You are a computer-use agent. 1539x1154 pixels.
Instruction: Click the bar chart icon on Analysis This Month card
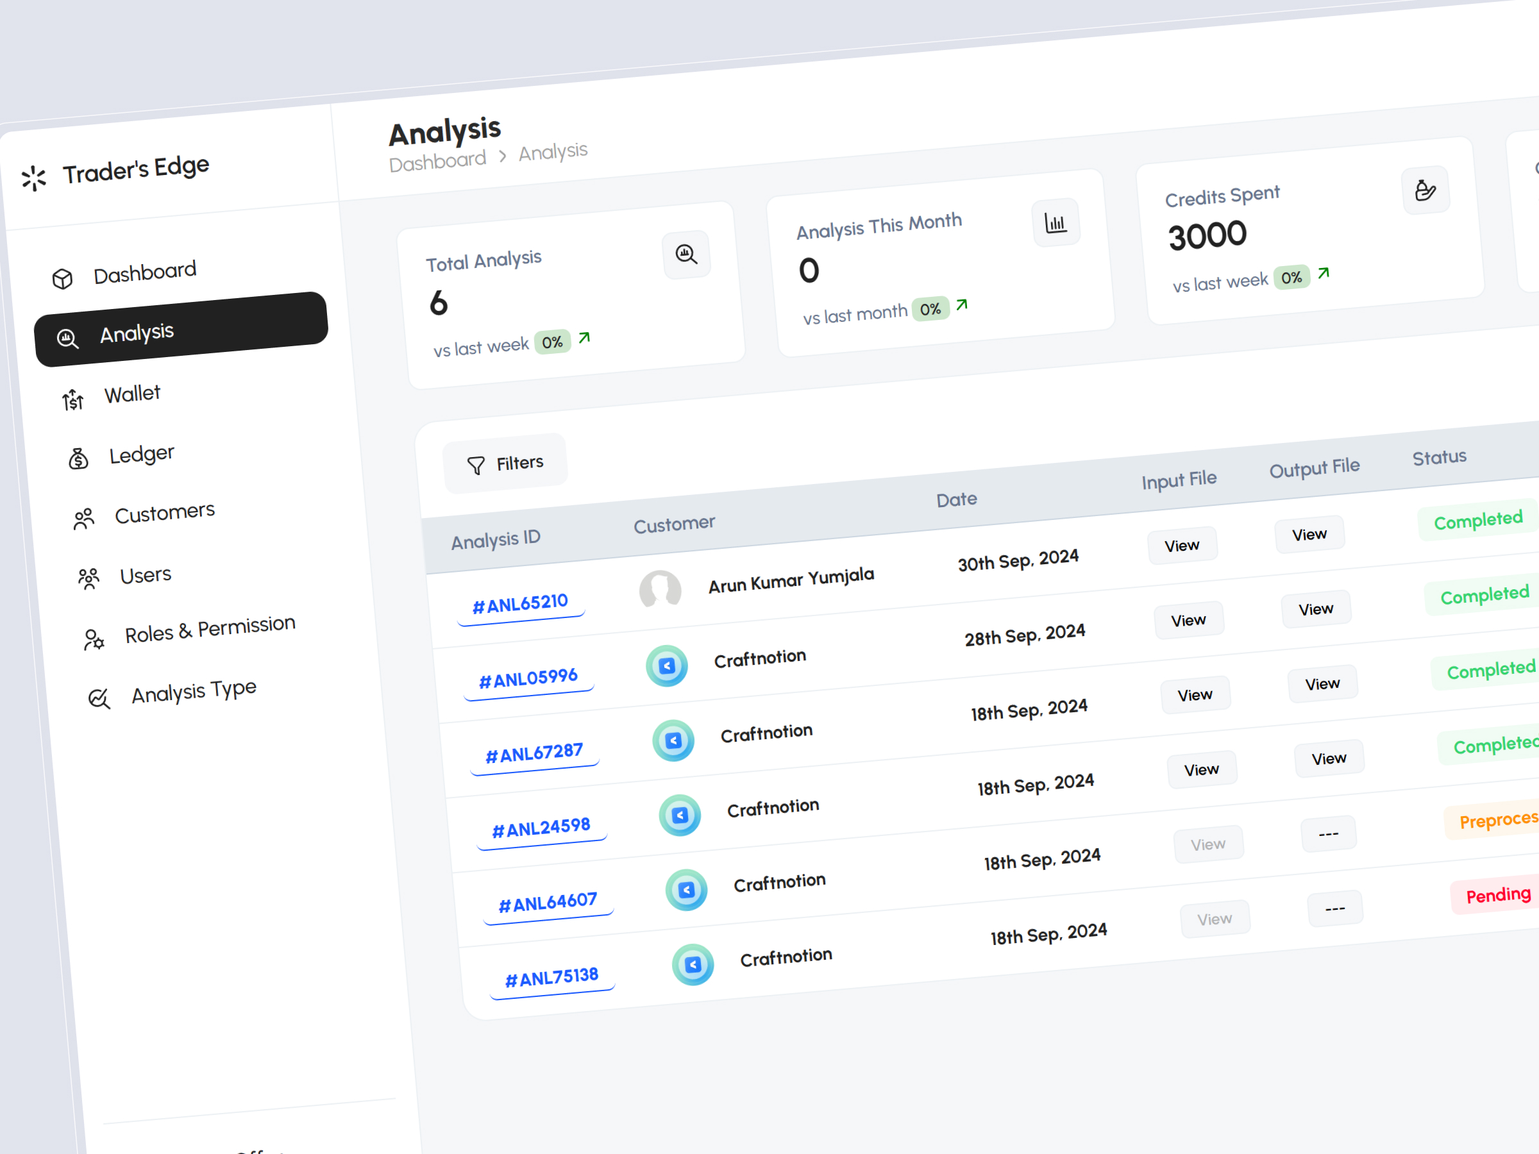click(x=1055, y=222)
